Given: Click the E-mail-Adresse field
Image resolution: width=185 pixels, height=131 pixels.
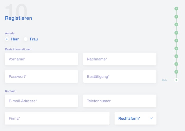Looking at the screenshot, I should (41, 101).
